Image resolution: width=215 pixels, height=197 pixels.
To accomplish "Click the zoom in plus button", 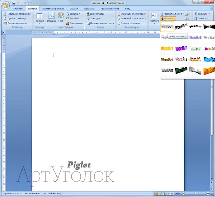I will [208, 194].
